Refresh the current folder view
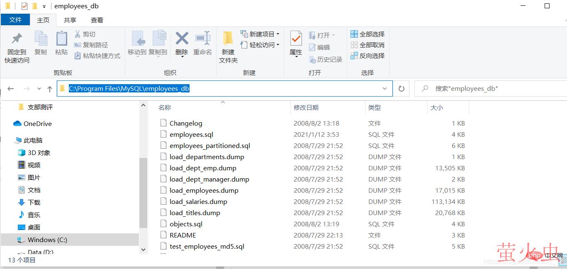This screenshot has width=567, height=269. point(401,89)
